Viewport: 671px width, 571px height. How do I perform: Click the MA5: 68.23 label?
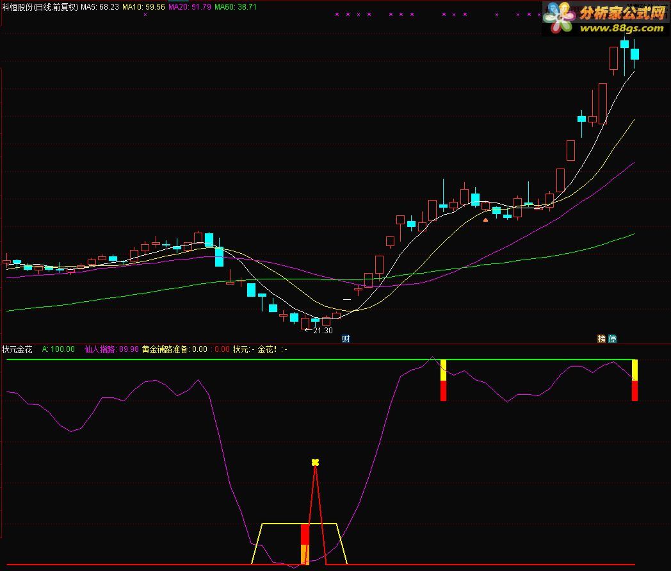[x=100, y=7]
